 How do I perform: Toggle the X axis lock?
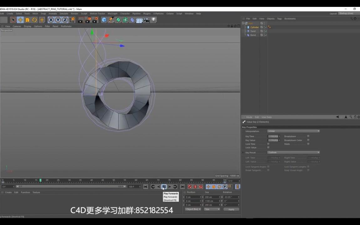(x=51, y=20)
